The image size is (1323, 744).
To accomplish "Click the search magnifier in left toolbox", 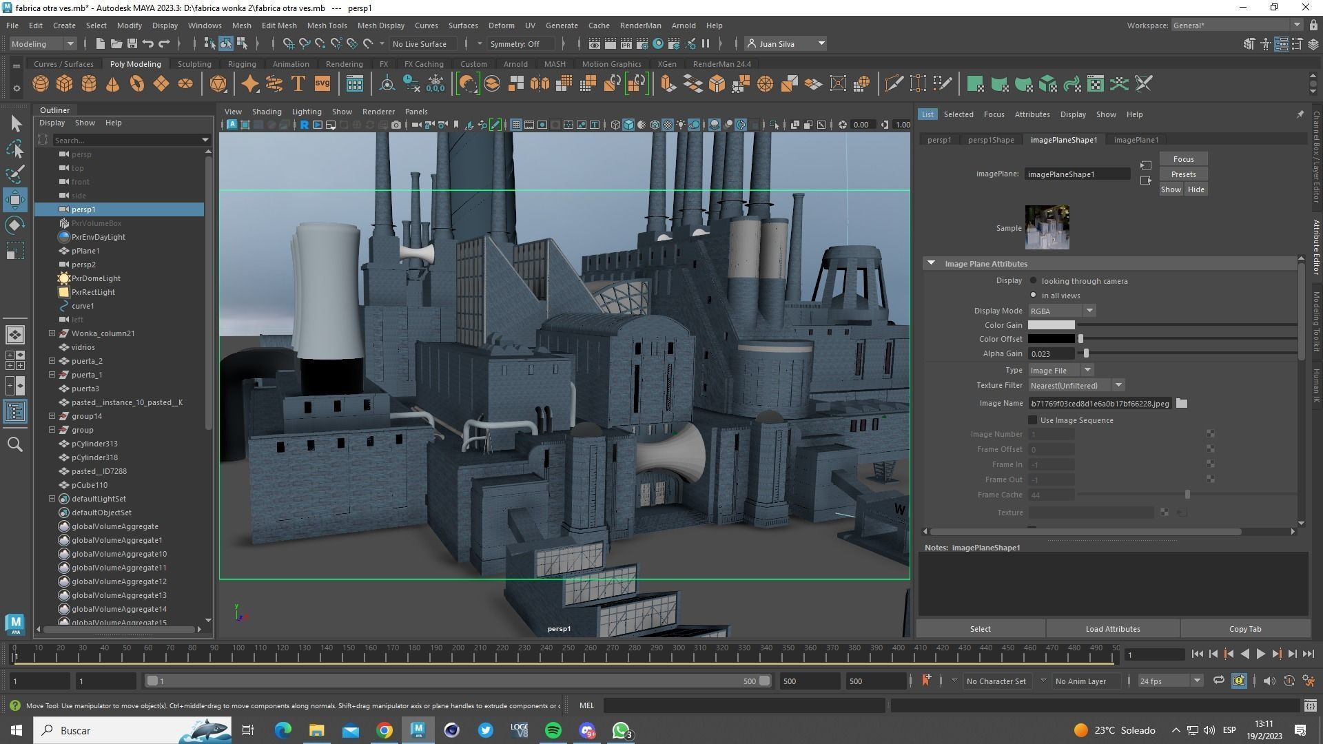I will (15, 444).
